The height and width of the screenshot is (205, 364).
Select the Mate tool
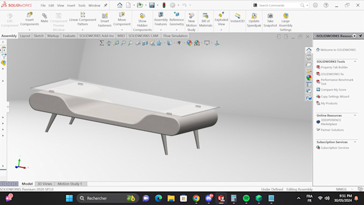(x=44, y=18)
